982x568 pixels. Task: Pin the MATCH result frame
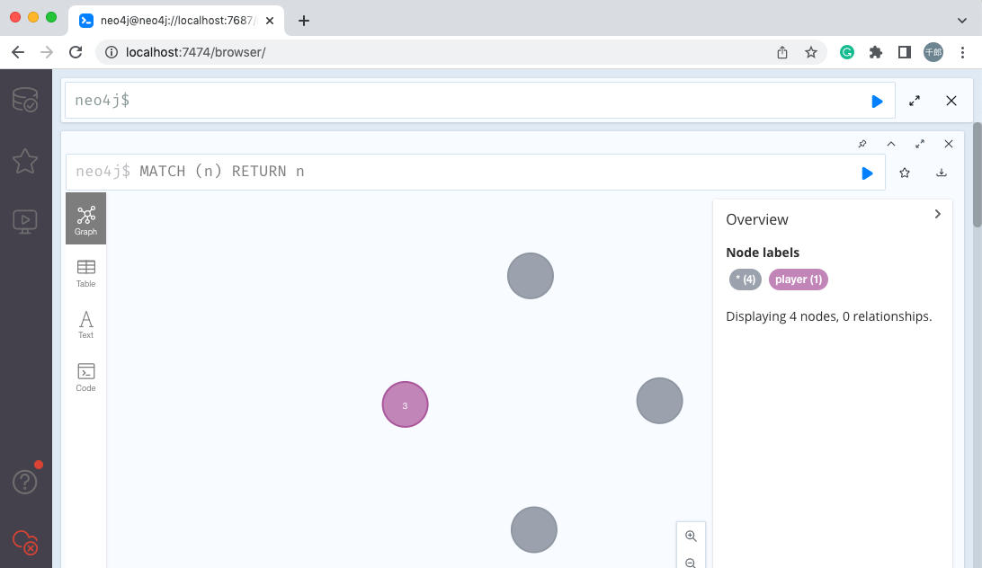(x=862, y=144)
